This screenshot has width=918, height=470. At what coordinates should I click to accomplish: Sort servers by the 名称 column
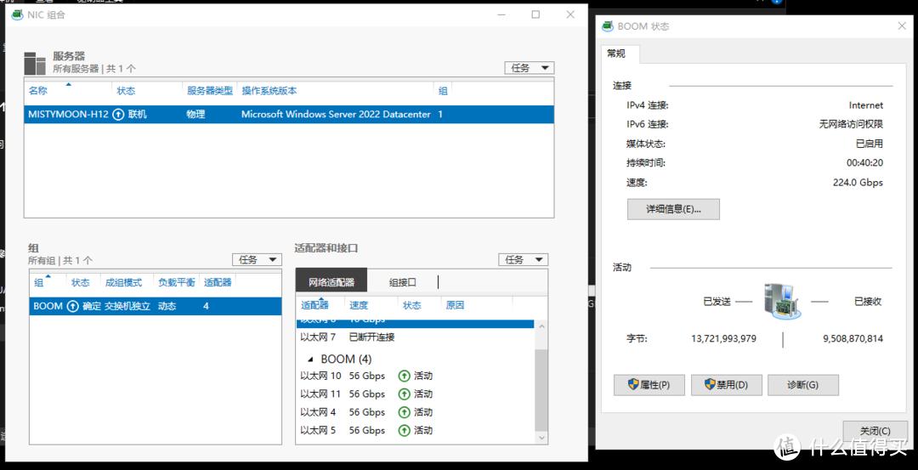click(x=38, y=91)
